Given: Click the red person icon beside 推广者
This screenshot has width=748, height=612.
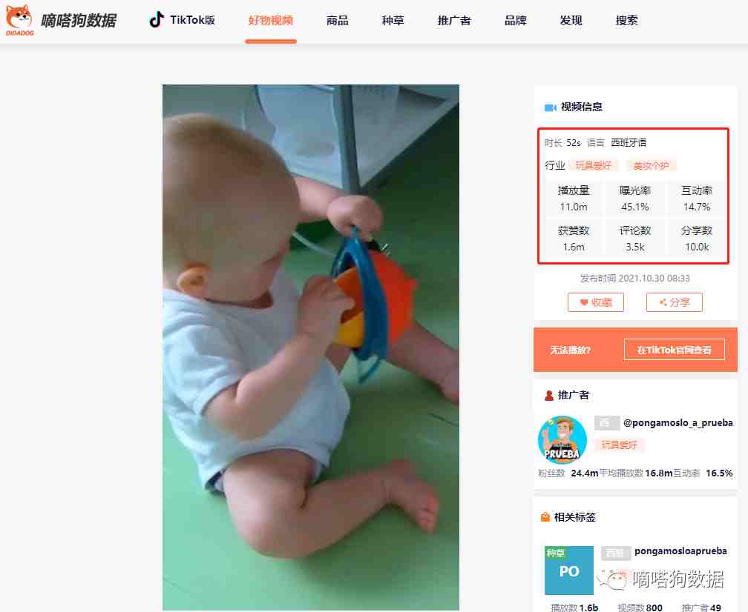Looking at the screenshot, I should pos(549,396).
